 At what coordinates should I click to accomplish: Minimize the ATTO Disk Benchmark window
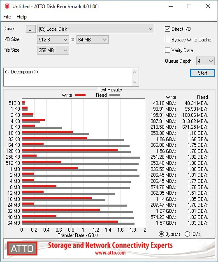[171, 6]
